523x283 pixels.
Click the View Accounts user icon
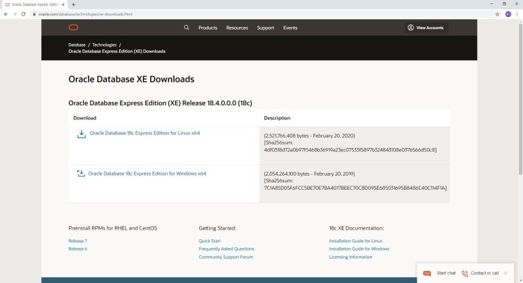point(411,28)
